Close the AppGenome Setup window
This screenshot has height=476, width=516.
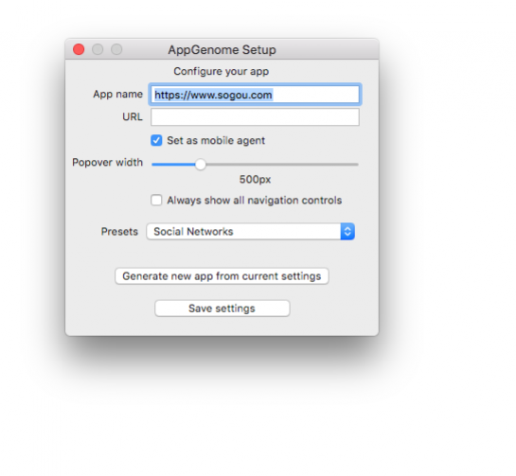click(79, 49)
